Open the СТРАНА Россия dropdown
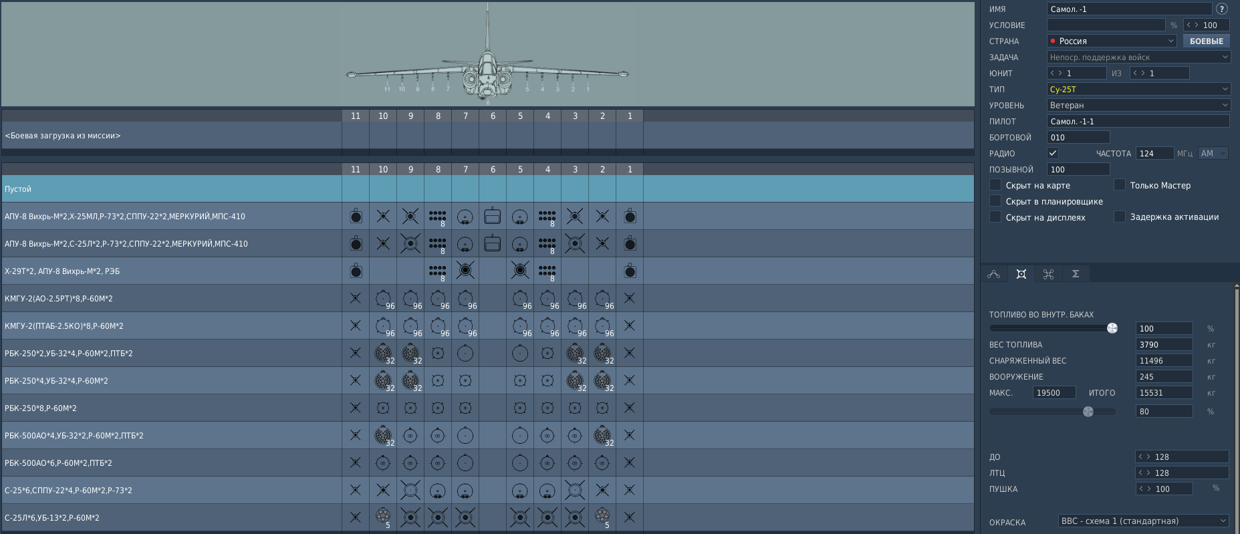The height and width of the screenshot is (534, 1240). point(1112,41)
